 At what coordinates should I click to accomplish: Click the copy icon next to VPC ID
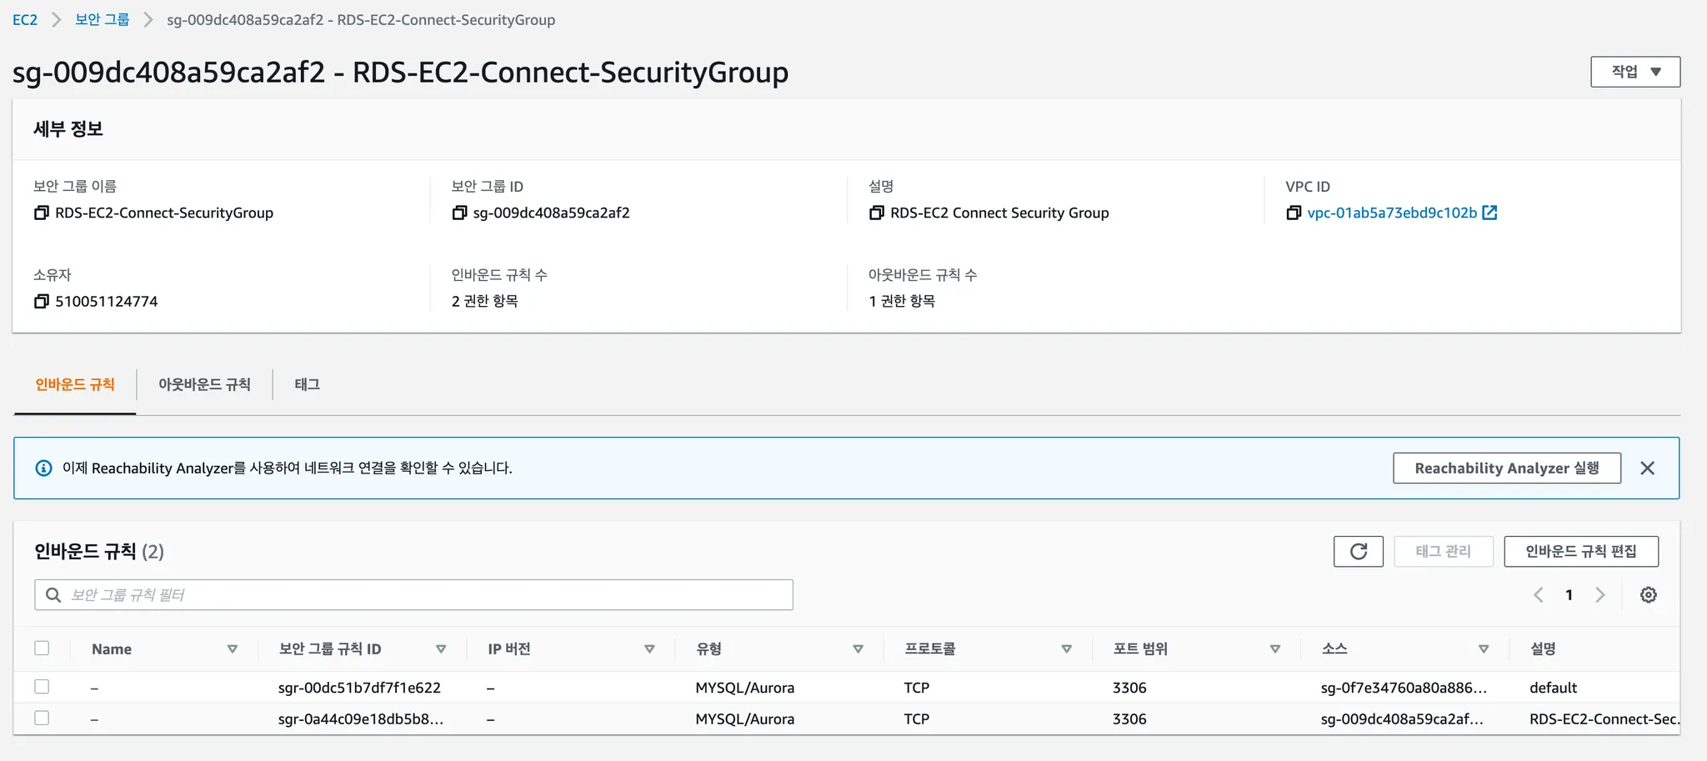click(x=1294, y=213)
